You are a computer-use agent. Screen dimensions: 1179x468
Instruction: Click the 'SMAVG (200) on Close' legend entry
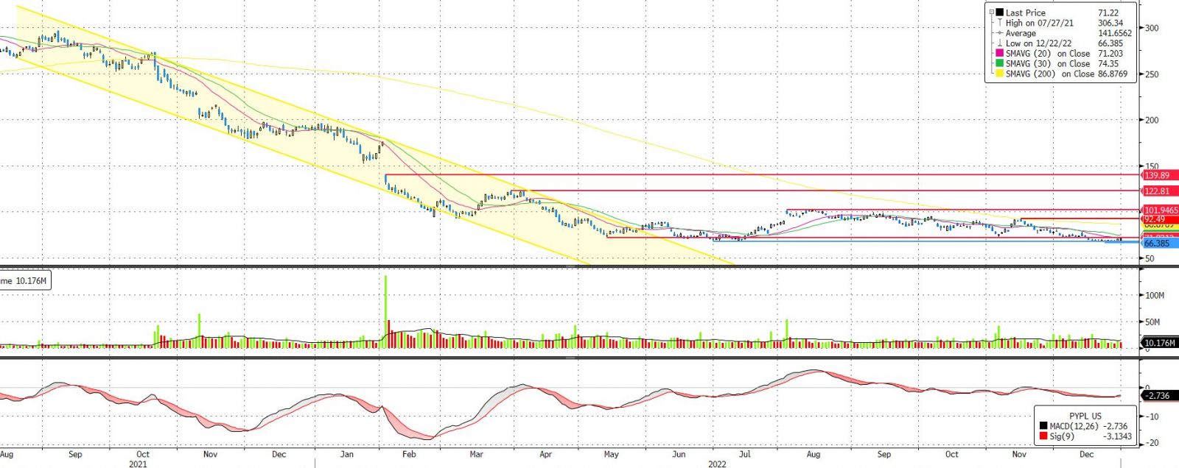click(1050, 74)
